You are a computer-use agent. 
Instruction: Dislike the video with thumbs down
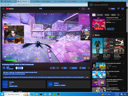click(x=58, y=68)
